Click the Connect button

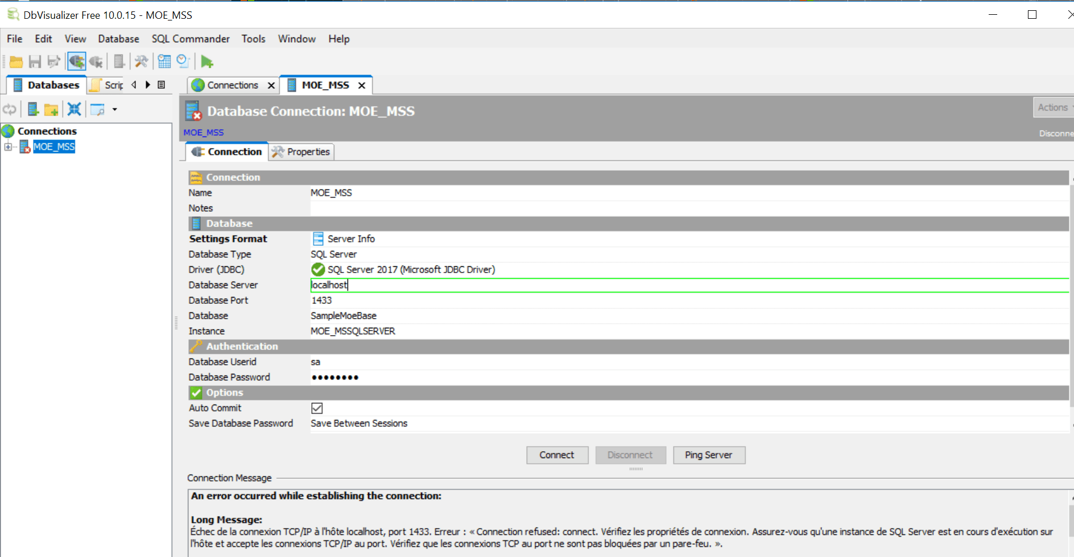click(x=557, y=455)
